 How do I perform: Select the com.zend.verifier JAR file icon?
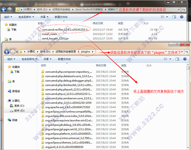coord(40,30)
